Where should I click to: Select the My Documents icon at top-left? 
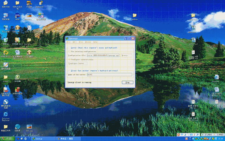[x=5, y=3]
